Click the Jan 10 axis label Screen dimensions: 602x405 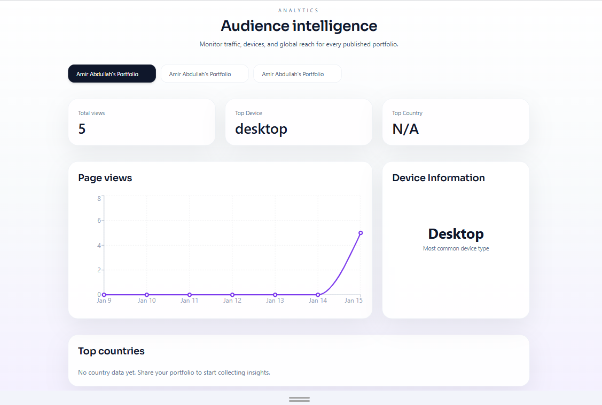tap(147, 300)
